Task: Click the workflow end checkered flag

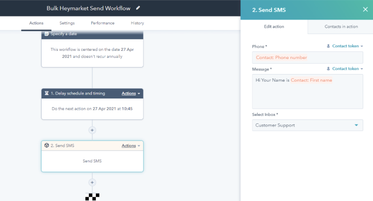Action: [x=92, y=197]
